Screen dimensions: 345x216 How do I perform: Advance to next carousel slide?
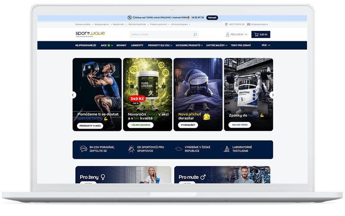[272, 95]
